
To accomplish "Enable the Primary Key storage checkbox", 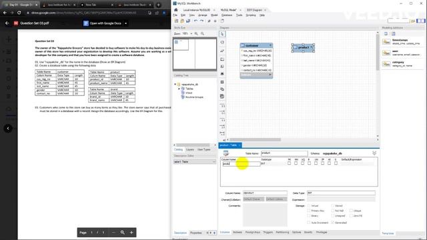I will pos(309,211).
